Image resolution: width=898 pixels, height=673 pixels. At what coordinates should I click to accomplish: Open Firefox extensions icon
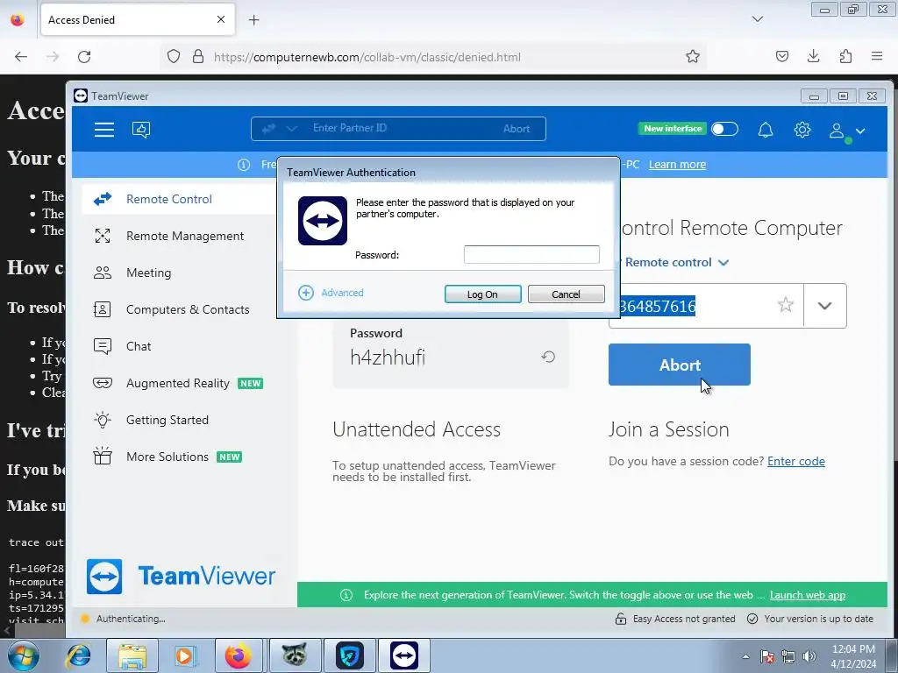coord(845,56)
